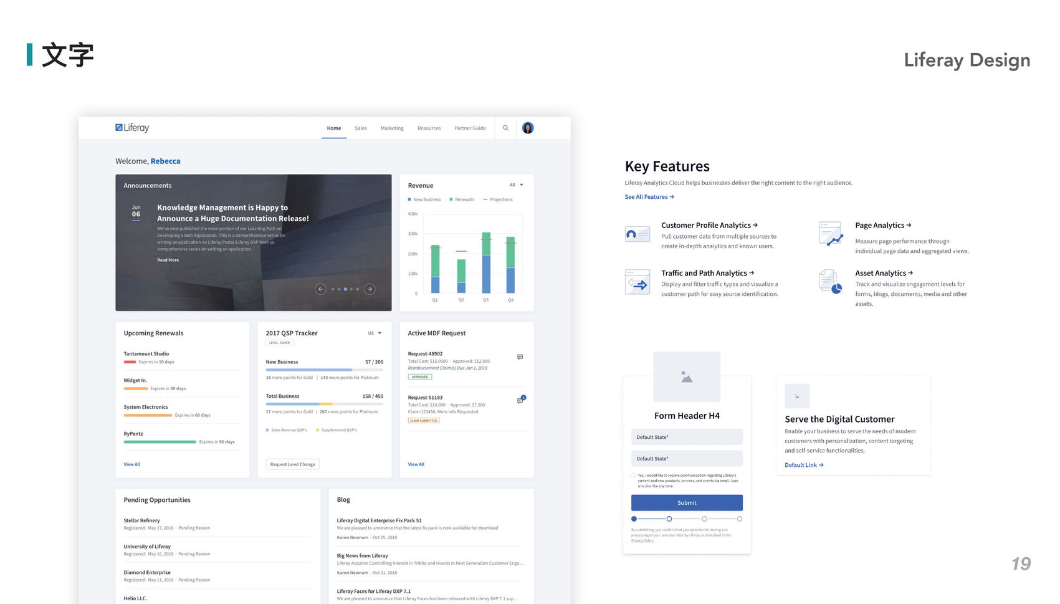This screenshot has height=604, width=1060.
Task: Toggle New Business series in Revenue legend
Action: click(424, 199)
